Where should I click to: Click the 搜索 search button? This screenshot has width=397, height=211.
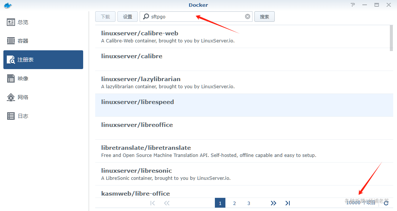264,17
